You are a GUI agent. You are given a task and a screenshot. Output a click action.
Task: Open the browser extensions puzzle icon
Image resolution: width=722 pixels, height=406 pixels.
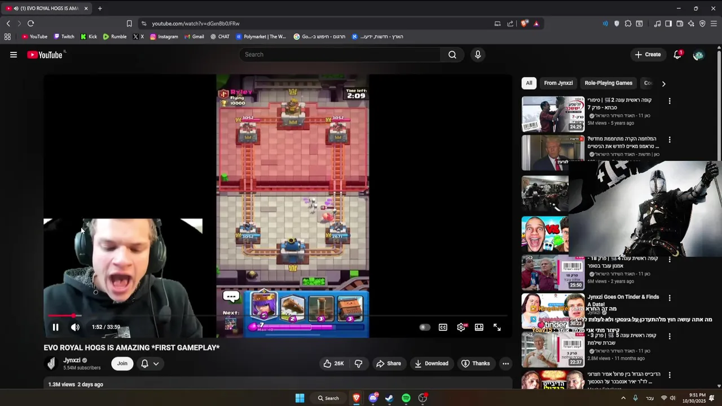(x=628, y=24)
